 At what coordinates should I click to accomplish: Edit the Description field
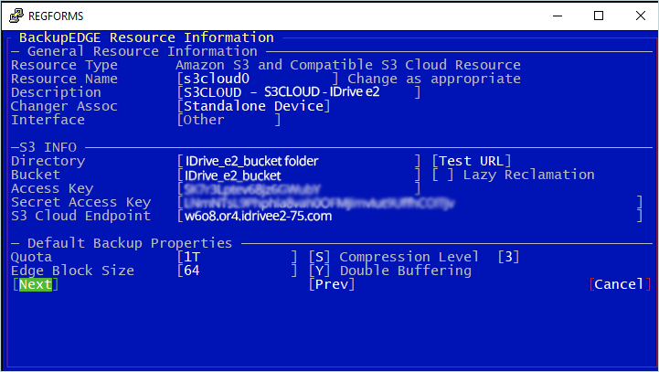(299, 92)
